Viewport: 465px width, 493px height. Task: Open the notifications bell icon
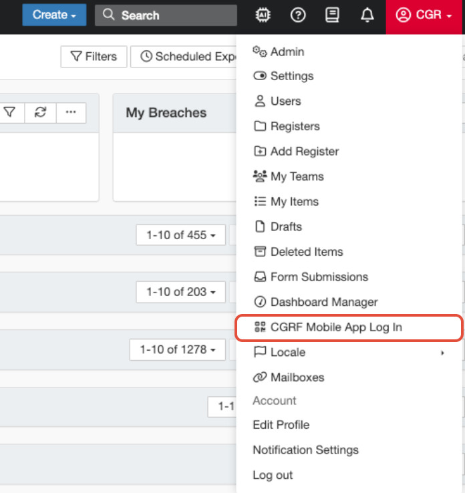pos(367,15)
